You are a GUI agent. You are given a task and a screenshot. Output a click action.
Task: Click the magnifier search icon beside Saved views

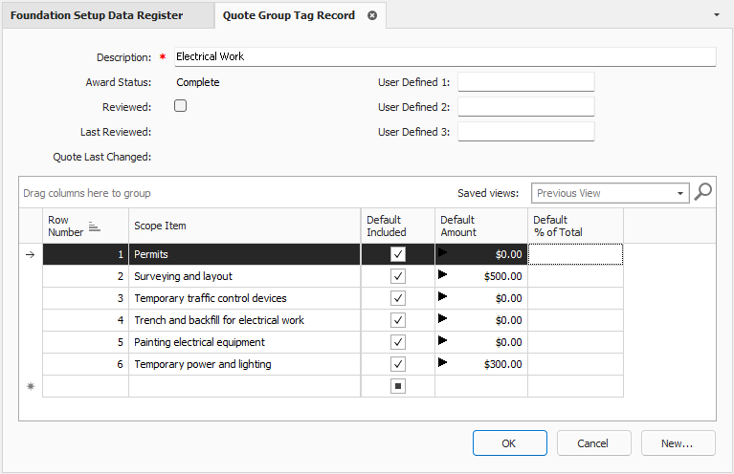click(x=703, y=192)
